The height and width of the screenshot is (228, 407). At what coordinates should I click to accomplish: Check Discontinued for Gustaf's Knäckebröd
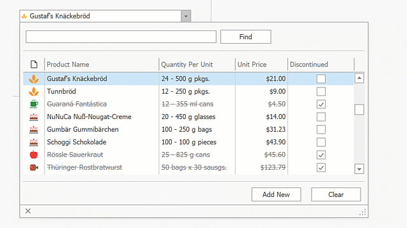pyautogui.click(x=321, y=79)
